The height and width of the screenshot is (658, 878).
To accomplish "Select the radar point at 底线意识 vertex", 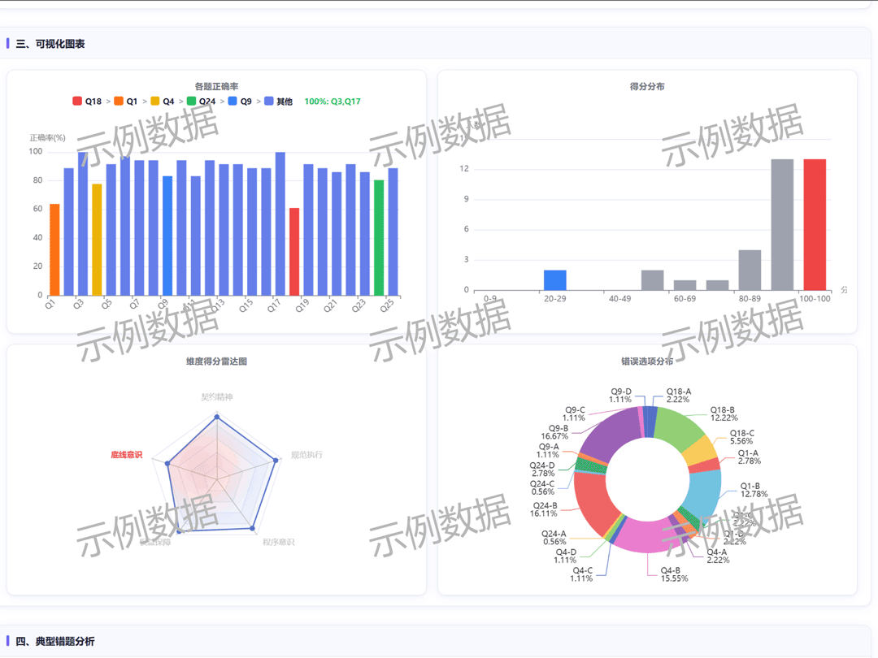I will point(167,463).
